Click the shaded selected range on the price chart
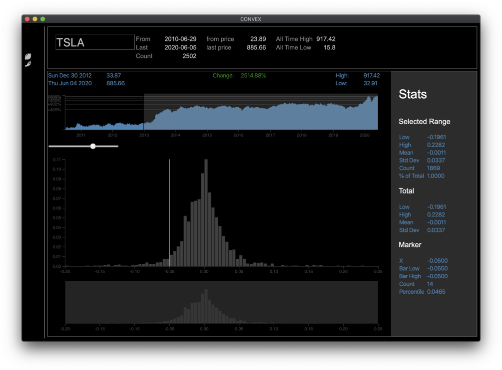 (261, 112)
